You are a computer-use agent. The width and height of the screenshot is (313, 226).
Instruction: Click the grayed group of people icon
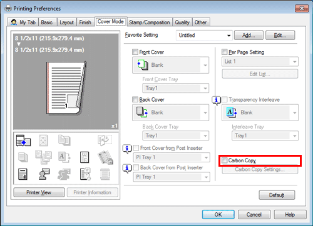click(64, 174)
